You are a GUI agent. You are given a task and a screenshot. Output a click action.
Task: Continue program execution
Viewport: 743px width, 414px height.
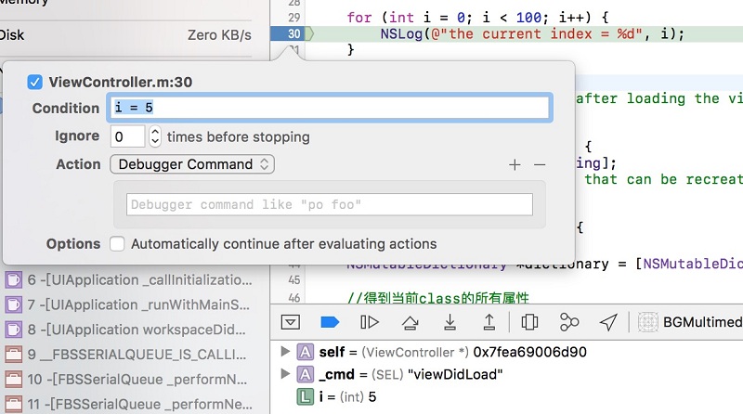(370, 322)
